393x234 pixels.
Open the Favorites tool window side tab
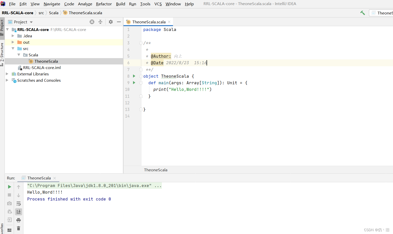click(x=2, y=228)
